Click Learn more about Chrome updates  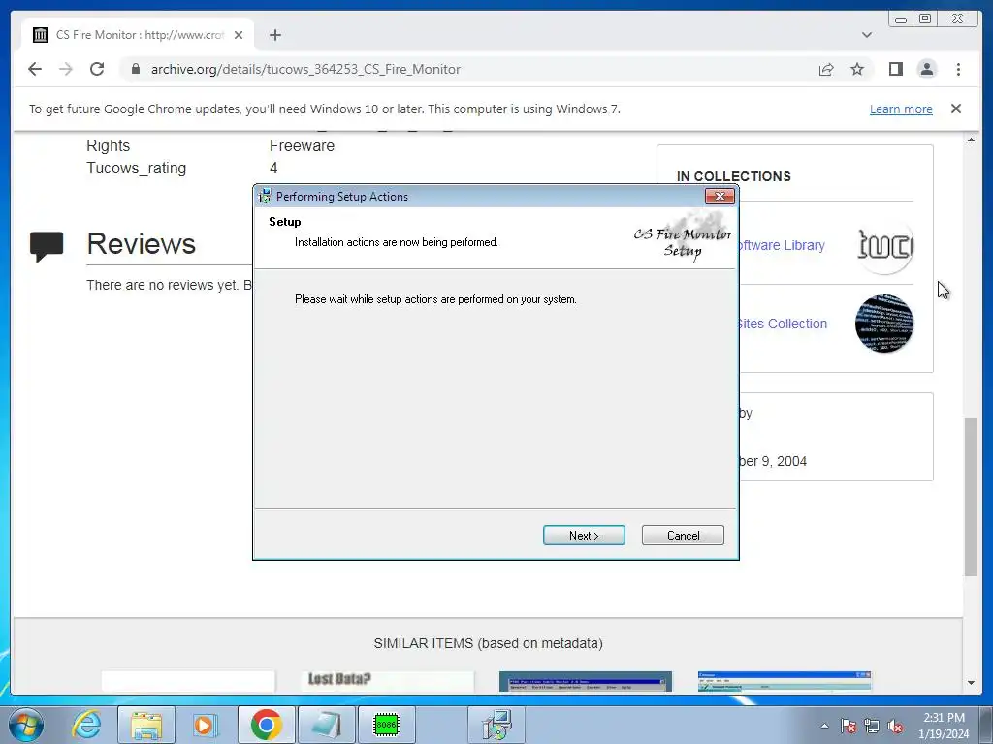[x=901, y=108]
